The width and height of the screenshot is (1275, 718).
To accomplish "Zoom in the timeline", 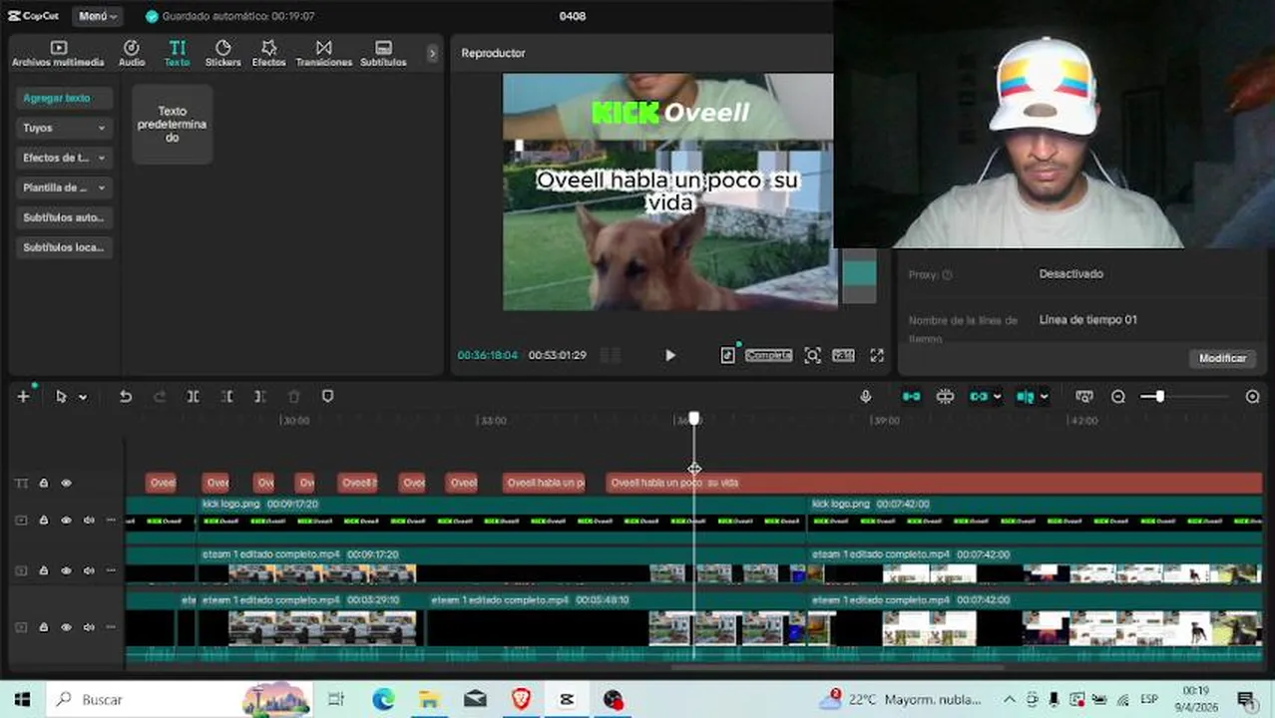I will tap(1253, 397).
